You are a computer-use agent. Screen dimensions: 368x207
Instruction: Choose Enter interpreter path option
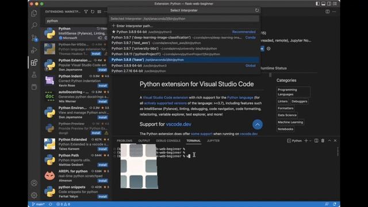point(184,26)
